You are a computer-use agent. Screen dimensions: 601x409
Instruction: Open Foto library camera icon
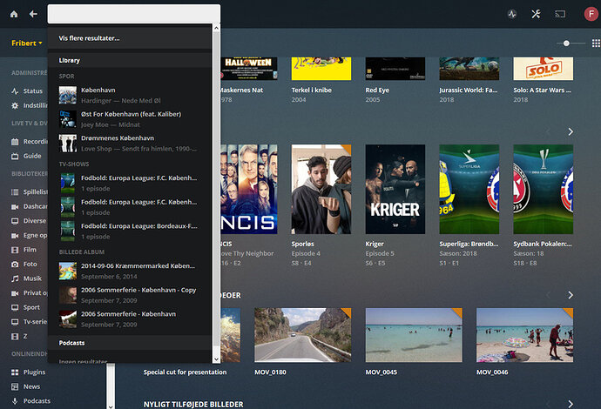pos(15,265)
